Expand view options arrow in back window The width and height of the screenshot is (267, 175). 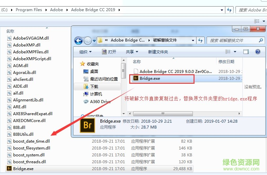point(264,21)
